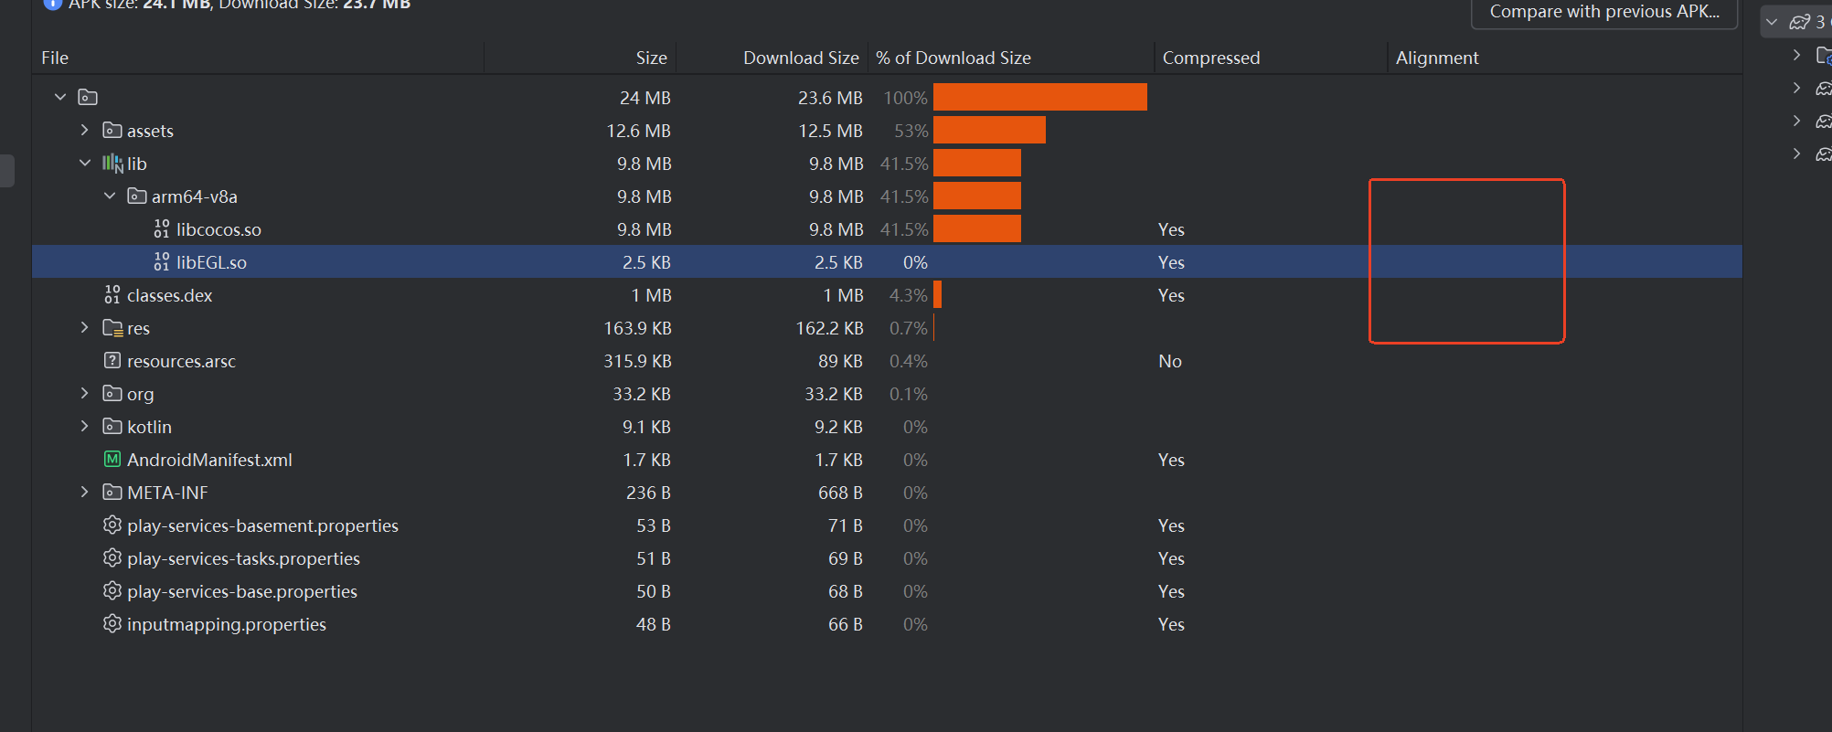
Task: Click the inputmapping.properties gear icon
Action: [x=112, y=624]
